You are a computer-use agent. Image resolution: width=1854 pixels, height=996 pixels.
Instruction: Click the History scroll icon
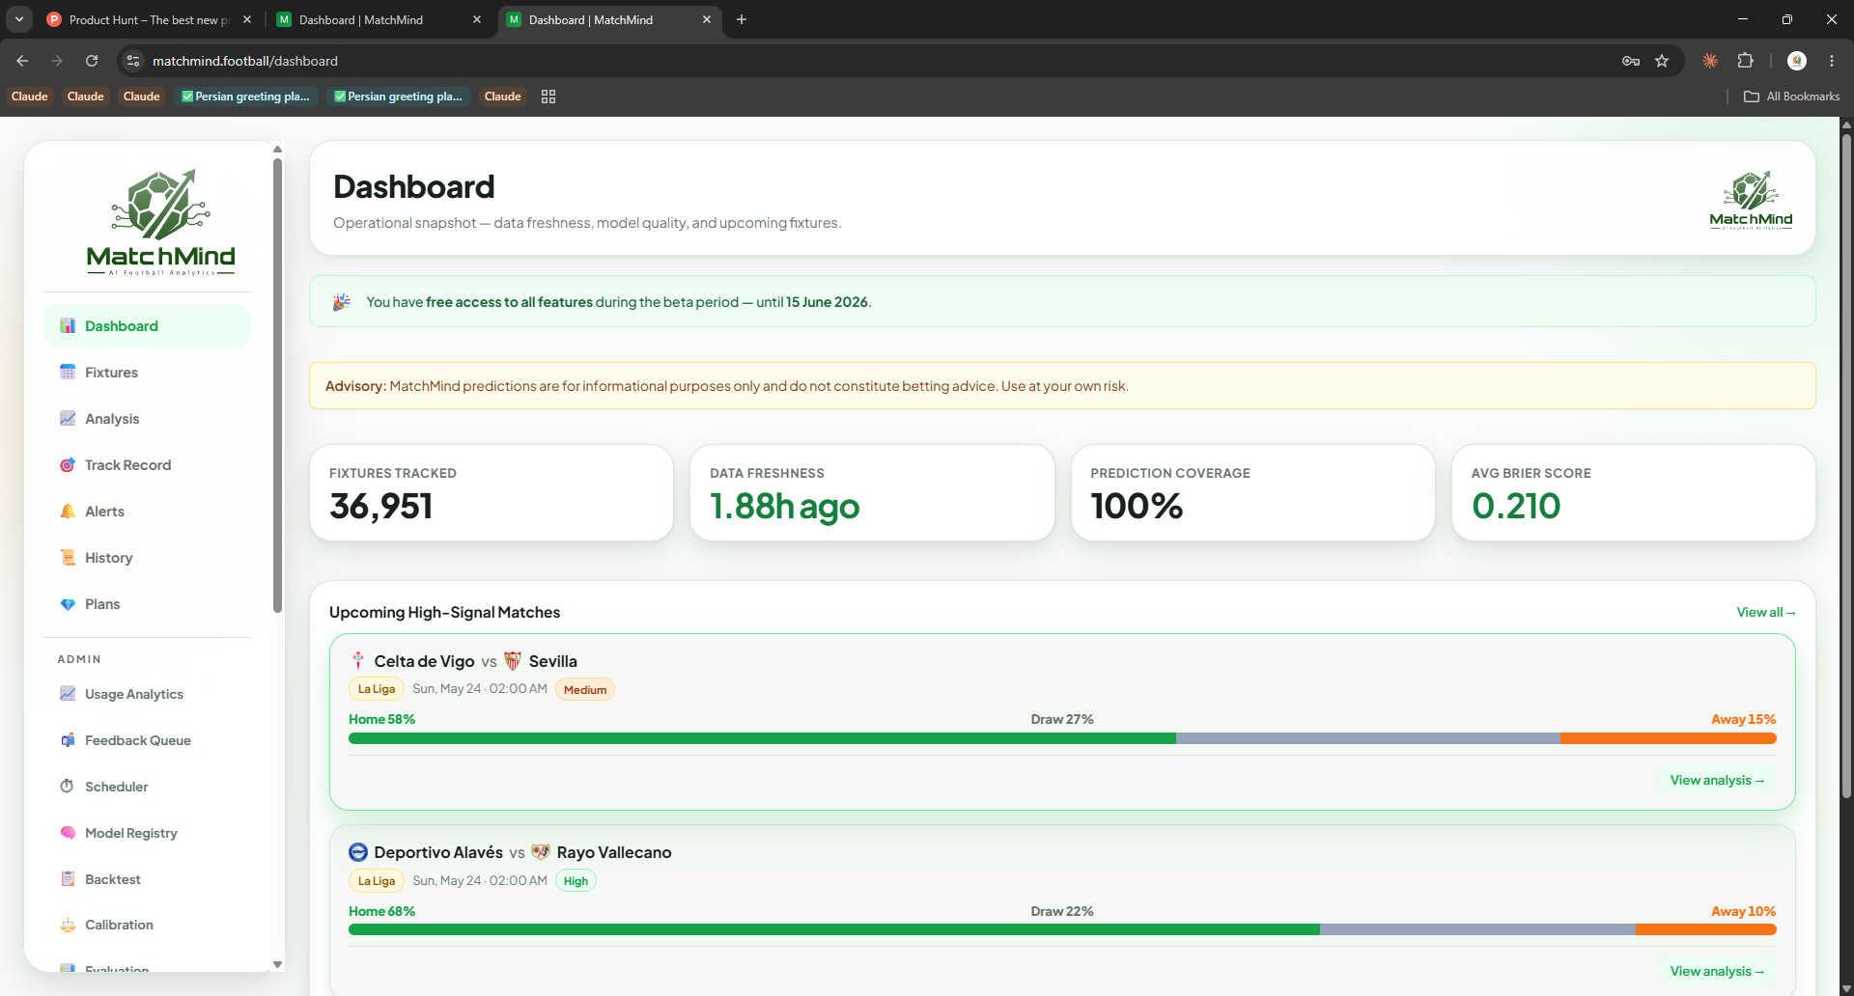point(68,558)
